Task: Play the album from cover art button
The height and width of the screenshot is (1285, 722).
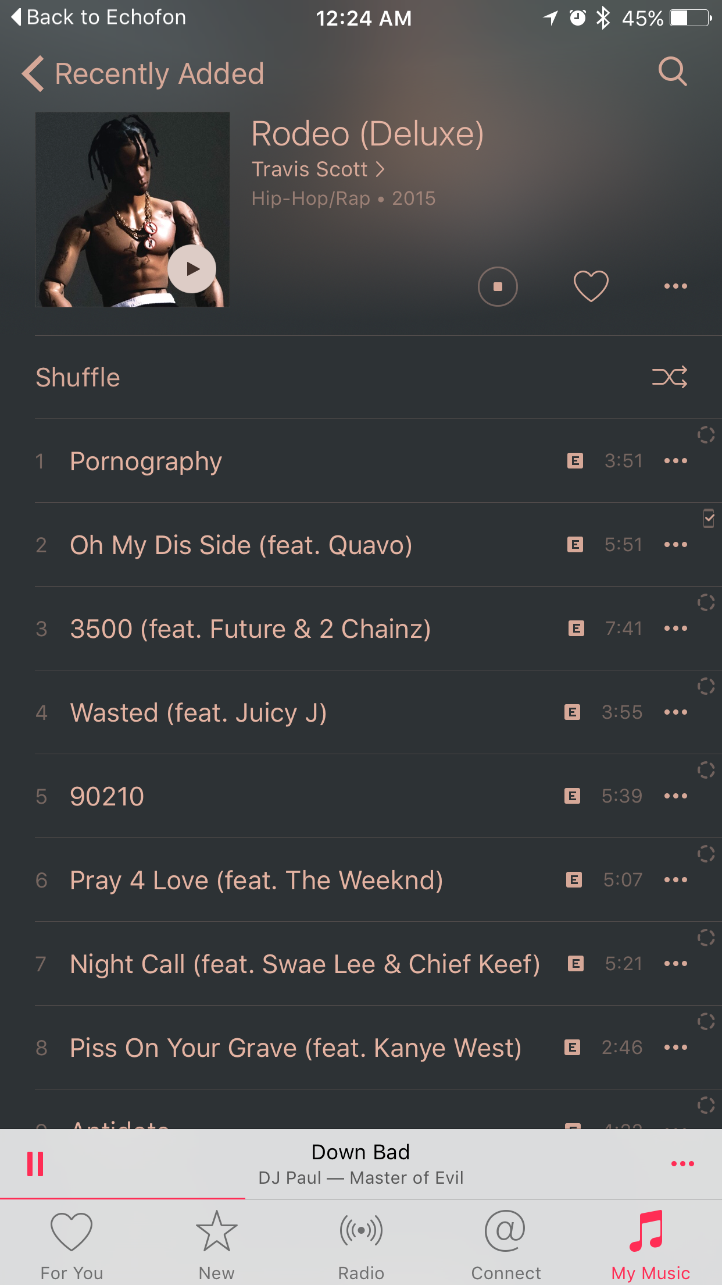Action: pos(192,269)
